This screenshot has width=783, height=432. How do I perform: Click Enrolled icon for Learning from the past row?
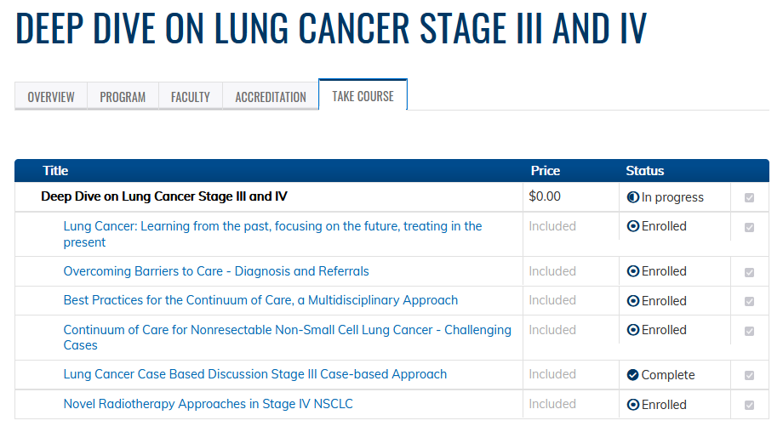[x=632, y=226]
